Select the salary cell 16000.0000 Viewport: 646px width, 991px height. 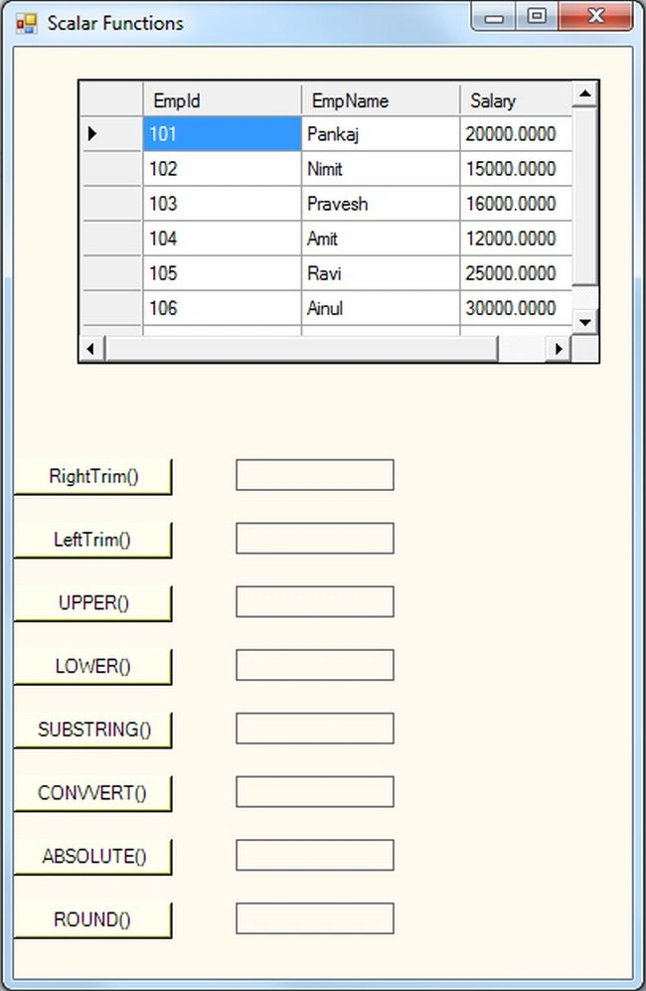coord(516,204)
